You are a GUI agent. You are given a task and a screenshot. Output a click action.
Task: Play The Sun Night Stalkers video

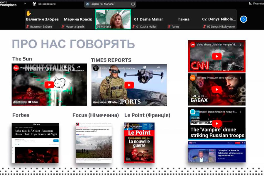click(49, 85)
